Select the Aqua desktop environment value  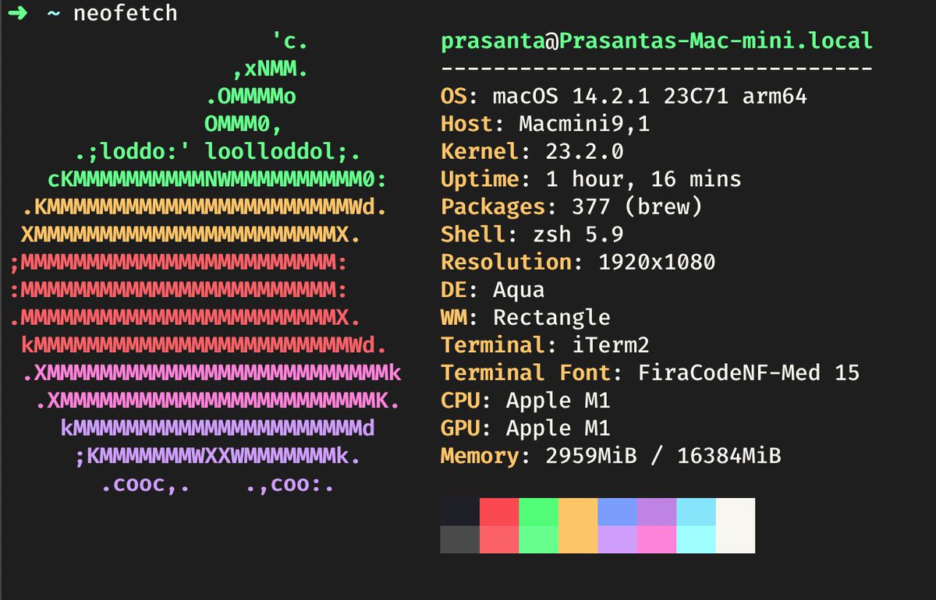click(x=519, y=291)
